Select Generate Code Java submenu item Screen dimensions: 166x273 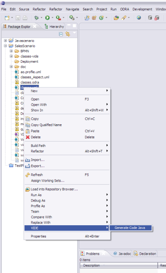tap(130, 228)
